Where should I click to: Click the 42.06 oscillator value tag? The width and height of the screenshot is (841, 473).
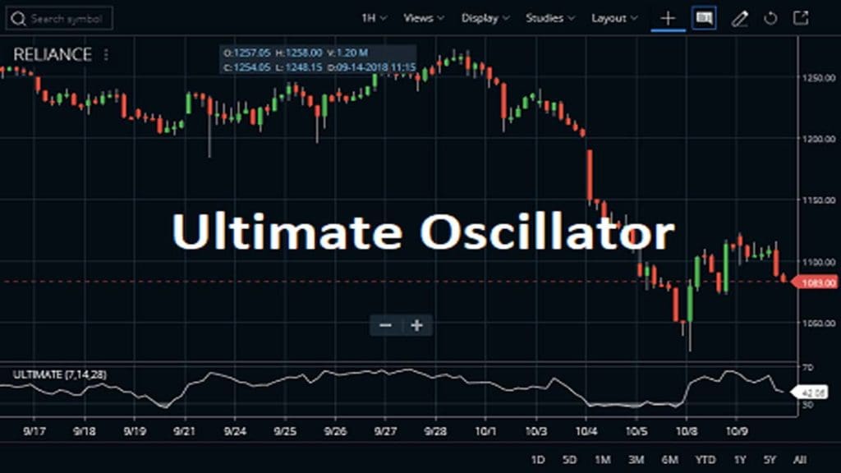coord(811,393)
